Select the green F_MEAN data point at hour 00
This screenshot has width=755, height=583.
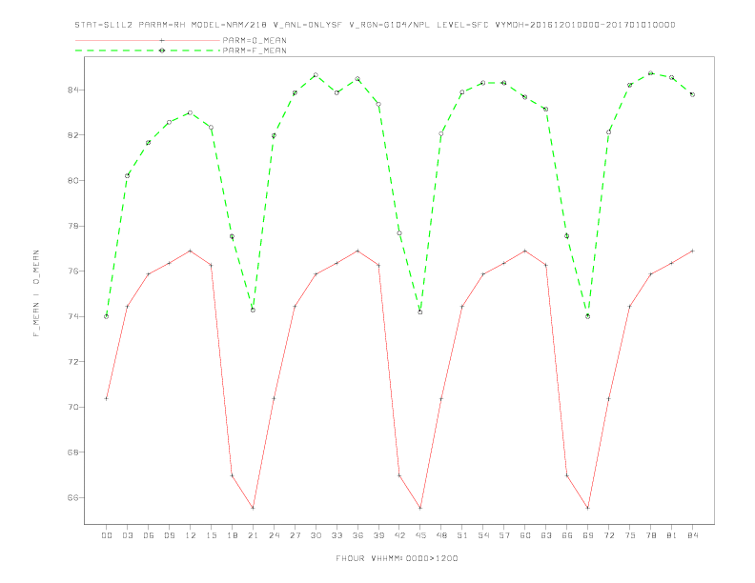[x=107, y=316]
